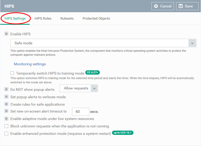Expand the Allow requests dropdown arrow
Viewport: 201px width, 146px height.
coord(94,88)
